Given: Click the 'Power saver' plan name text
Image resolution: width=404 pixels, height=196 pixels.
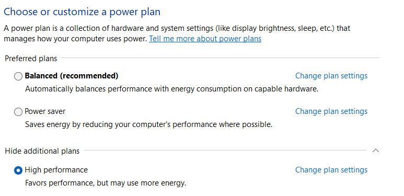Looking at the screenshot, I should click(x=45, y=111).
